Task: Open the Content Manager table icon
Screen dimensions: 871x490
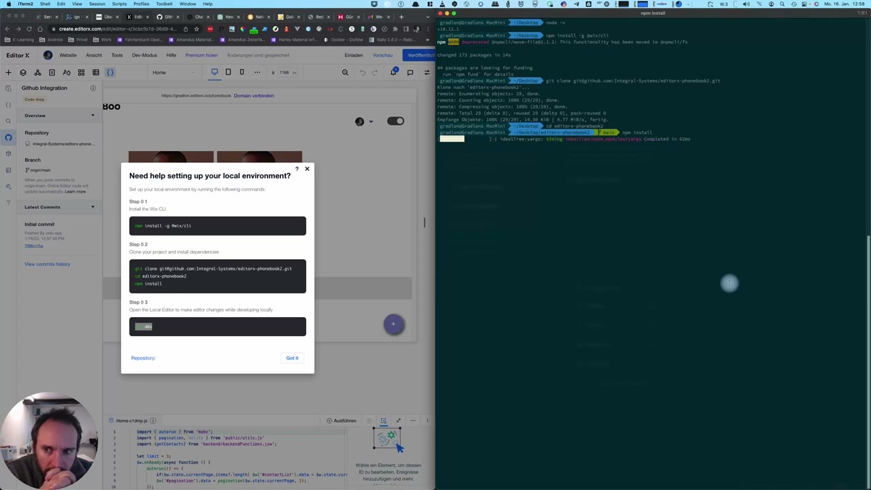Action: [x=96, y=72]
